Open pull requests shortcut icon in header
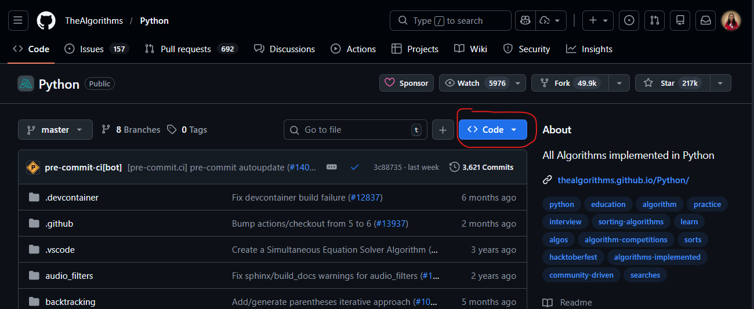The width and height of the screenshot is (754, 309). [655, 21]
